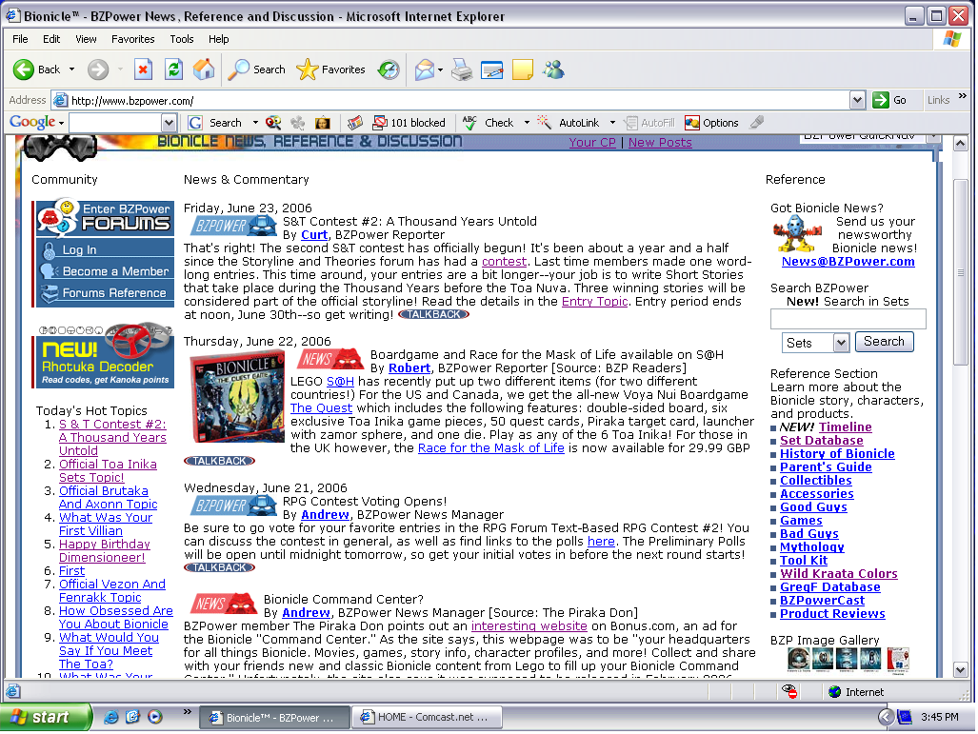Expand the Google toolbar search box dropdown
The image size is (978, 734).
click(x=169, y=123)
